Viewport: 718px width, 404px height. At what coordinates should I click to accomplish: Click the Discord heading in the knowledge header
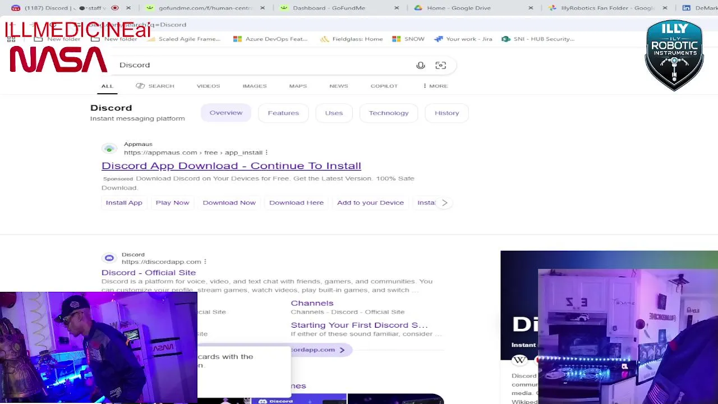[111, 108]
